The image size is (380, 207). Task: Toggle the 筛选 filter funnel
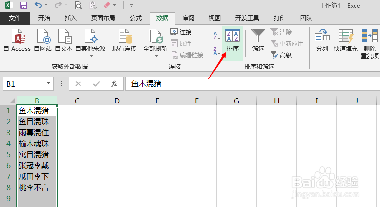[258, 40]
